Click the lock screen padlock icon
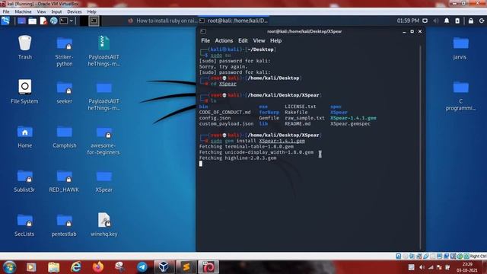Image resolution: width=487 pixels, height=274 pixels. point(471,21)
